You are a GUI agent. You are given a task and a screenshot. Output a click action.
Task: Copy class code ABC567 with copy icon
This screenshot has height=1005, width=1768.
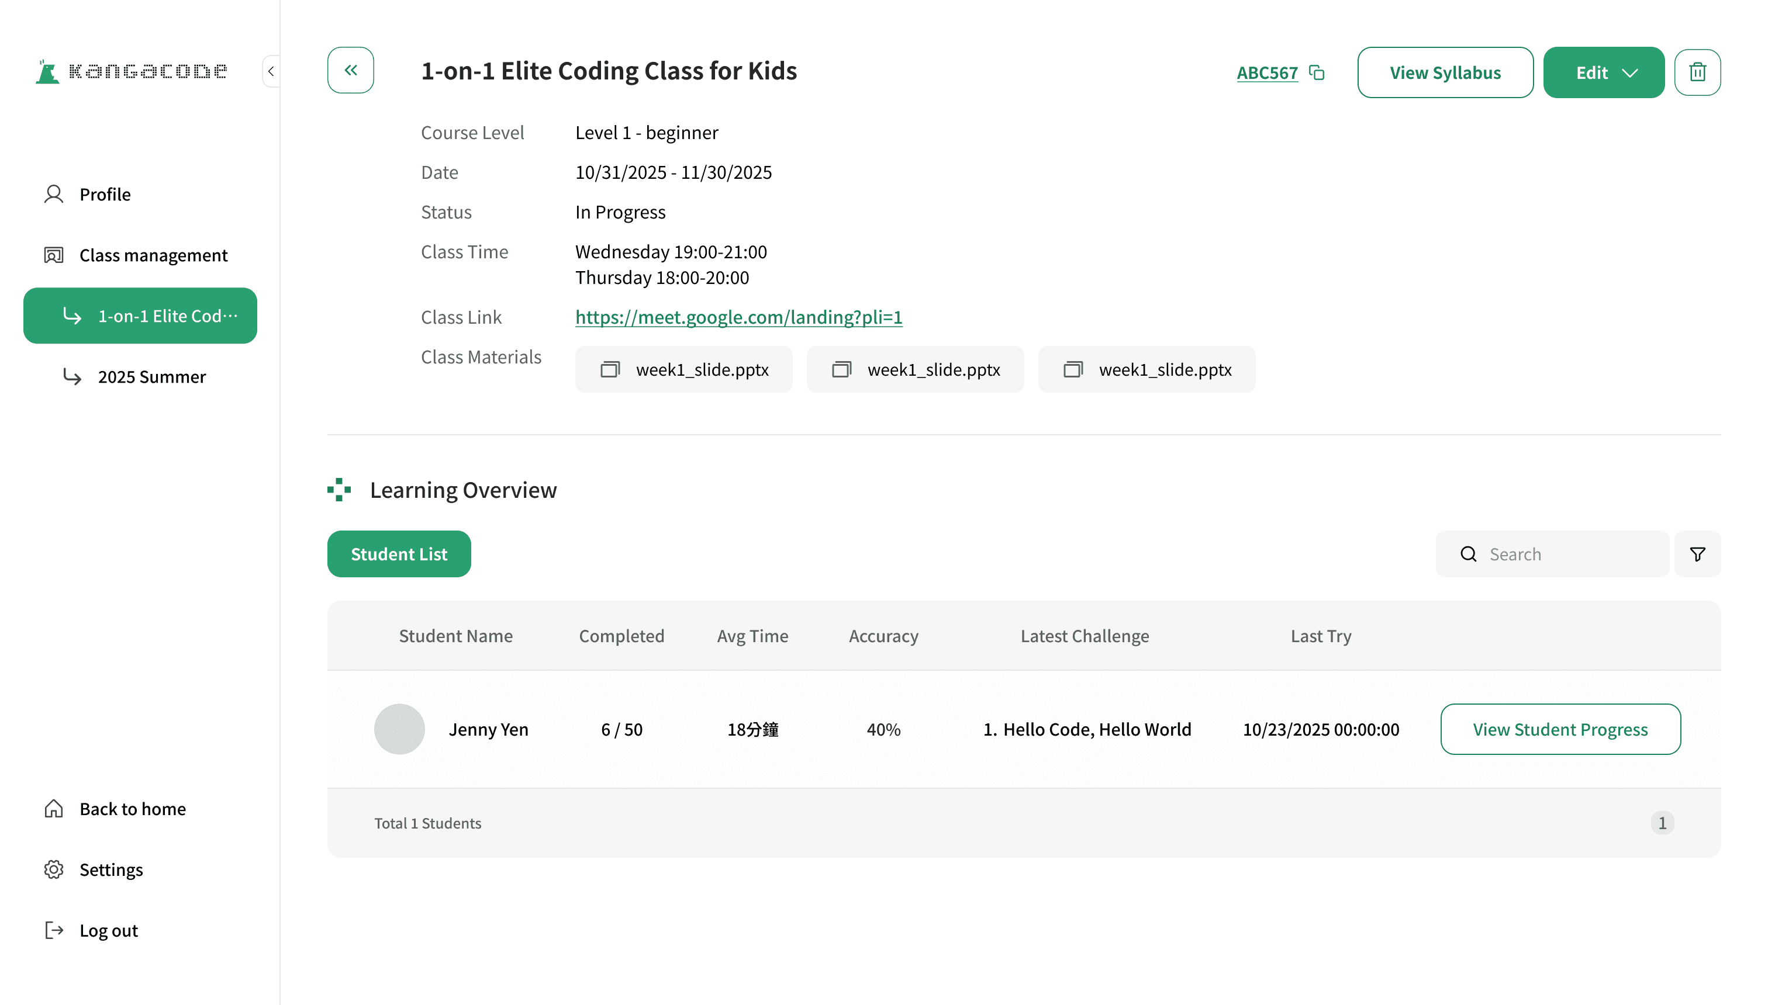(1316, 72)
